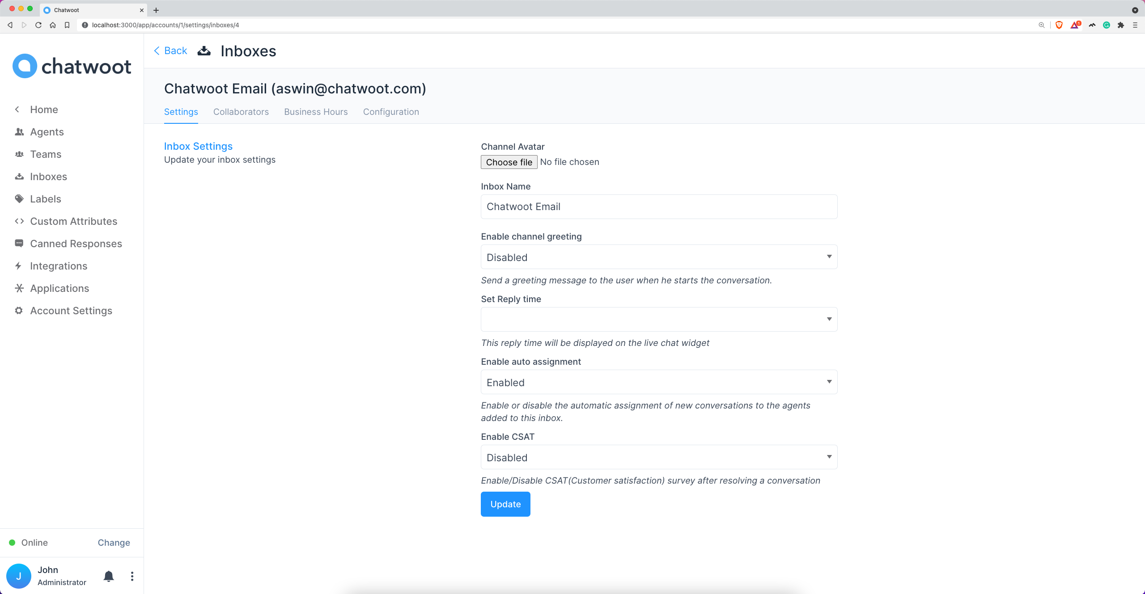
Task: Click the Inboxes header tray icon
Action: (204, 51)
